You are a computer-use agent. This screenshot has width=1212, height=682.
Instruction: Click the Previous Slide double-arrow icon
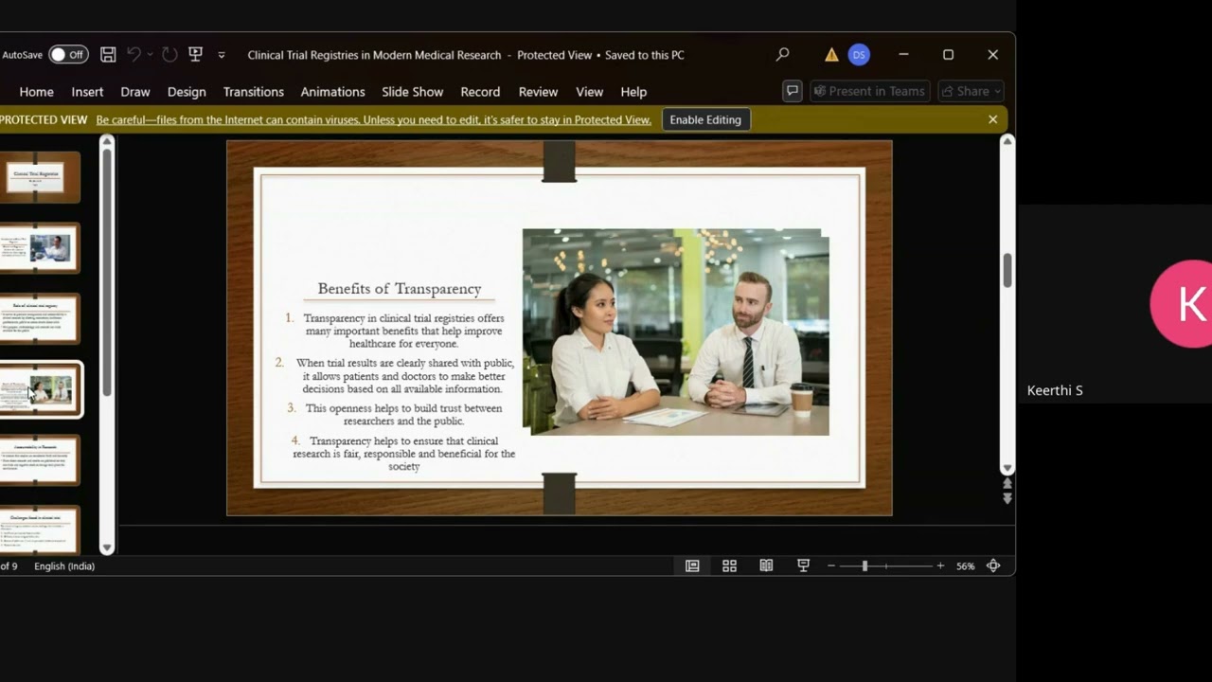tap(1007, 484)
